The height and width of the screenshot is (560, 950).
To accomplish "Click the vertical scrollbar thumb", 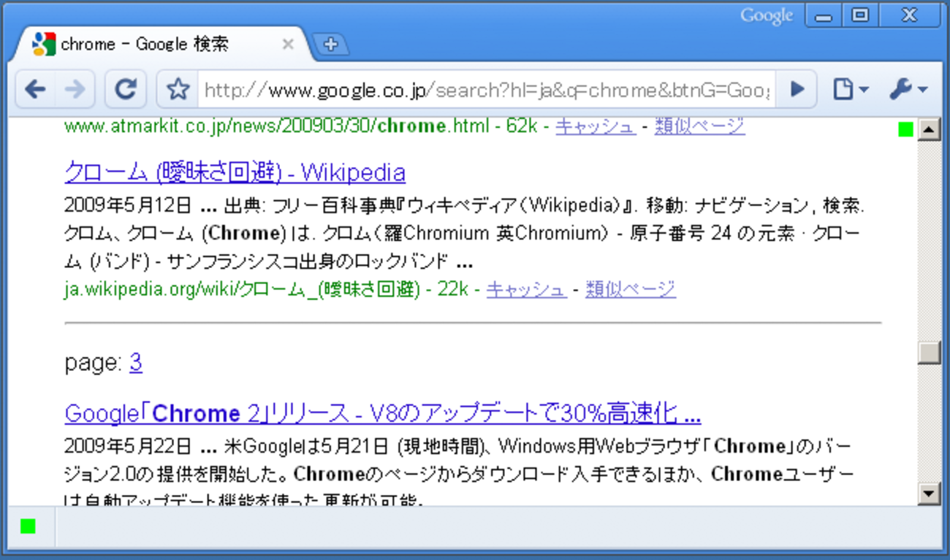I will [x=929, y=353].
